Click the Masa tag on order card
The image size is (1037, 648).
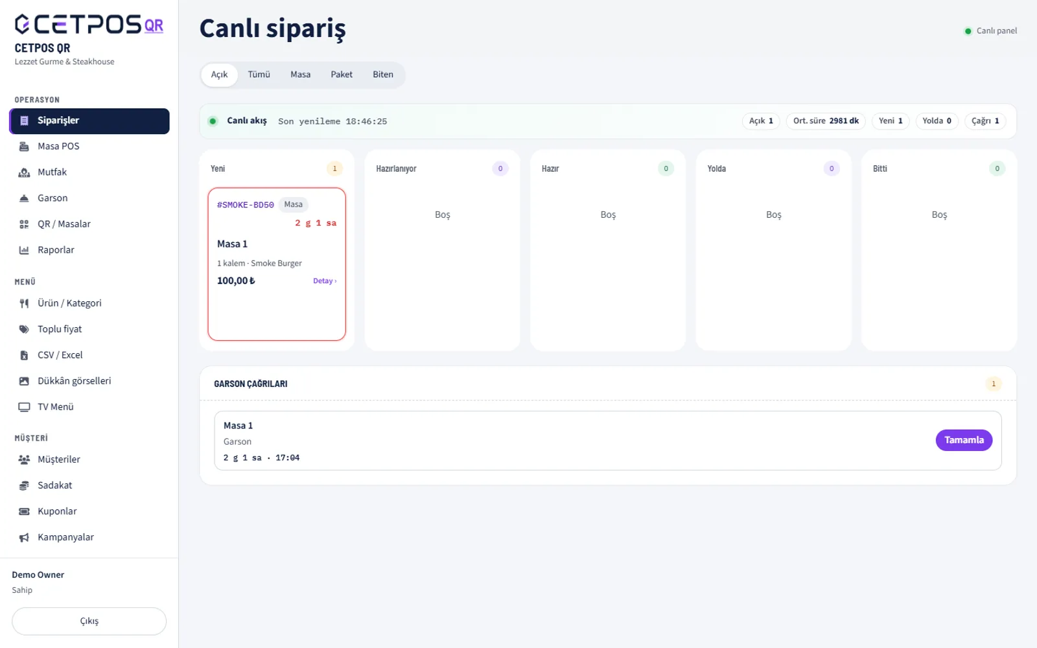[293, 205]
